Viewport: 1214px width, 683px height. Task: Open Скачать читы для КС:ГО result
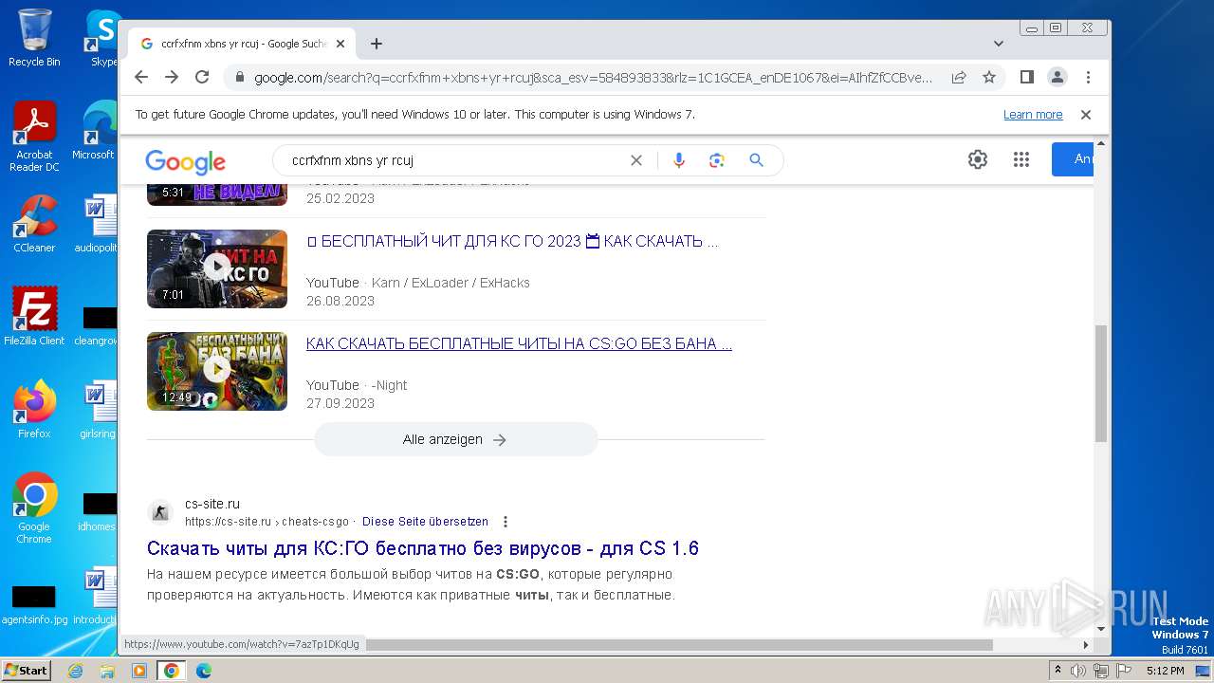pyautogui.click(x=423, y=548)
